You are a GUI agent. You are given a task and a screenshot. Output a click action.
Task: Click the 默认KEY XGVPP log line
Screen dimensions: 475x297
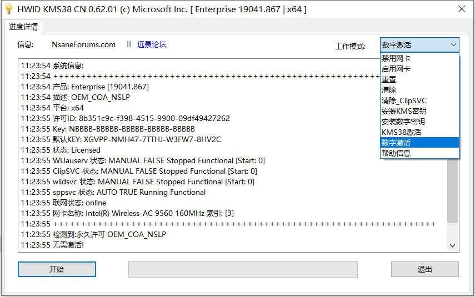tap(121, 139)
